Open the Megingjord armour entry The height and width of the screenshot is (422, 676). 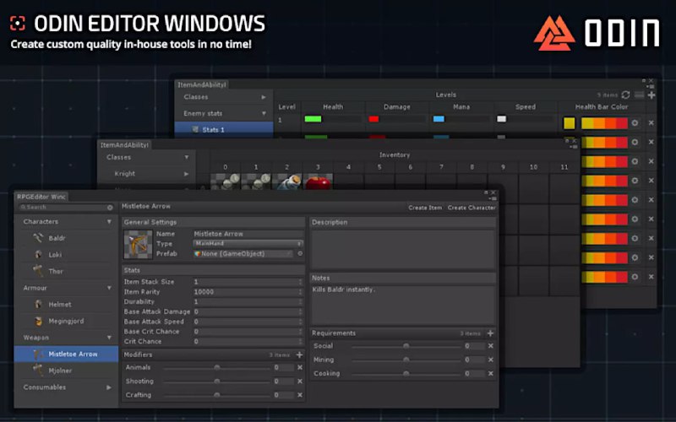click(x=66, y=322)
